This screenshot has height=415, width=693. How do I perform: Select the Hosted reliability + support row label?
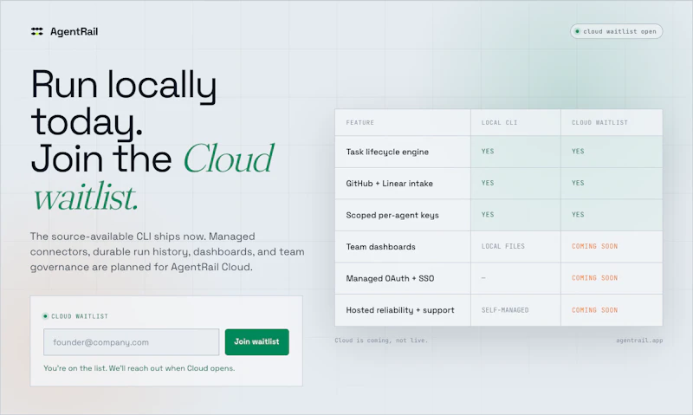400,310
